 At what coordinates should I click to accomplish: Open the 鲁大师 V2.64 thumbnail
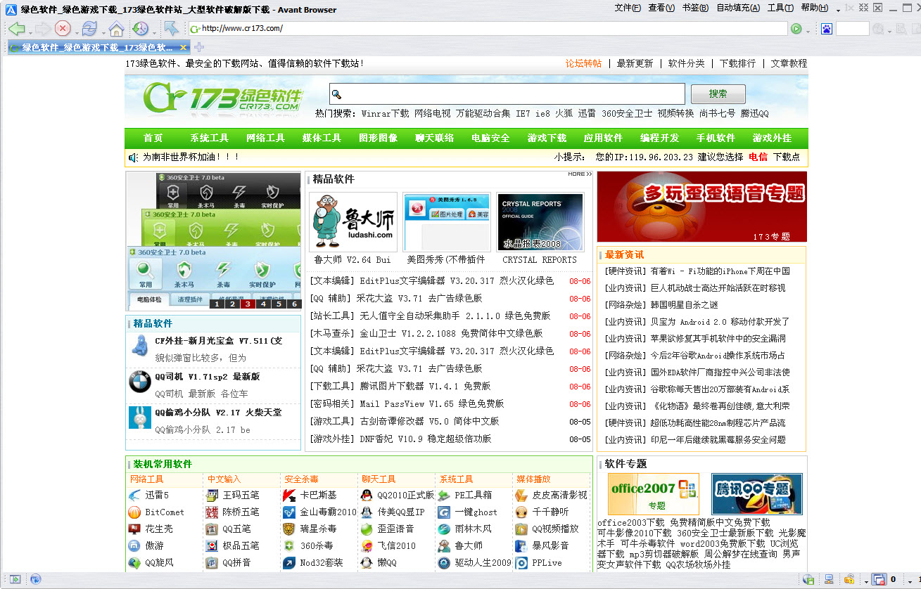[352, 222]
